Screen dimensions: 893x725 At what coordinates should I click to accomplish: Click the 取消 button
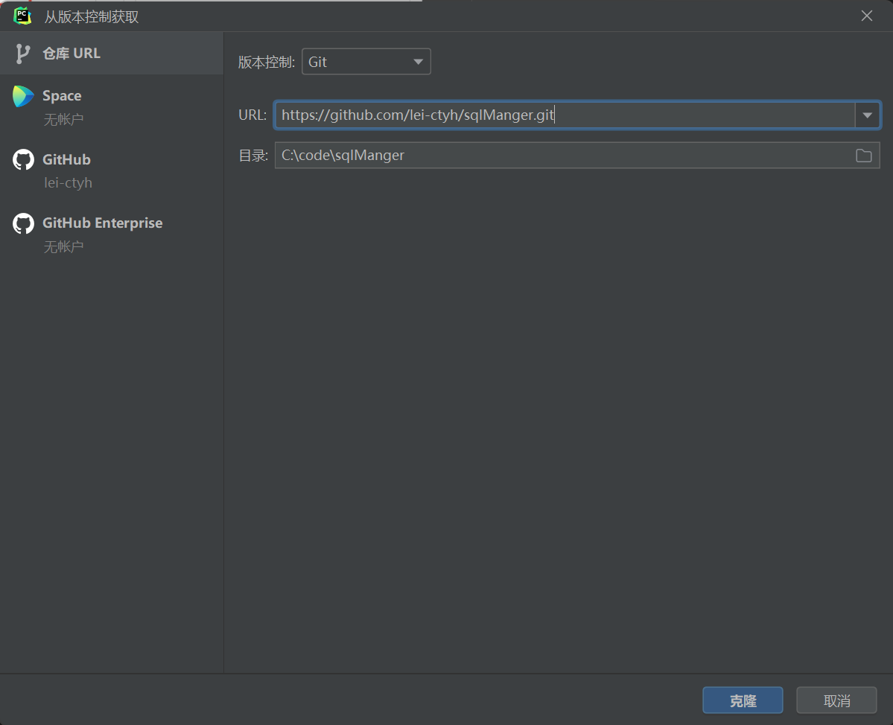click(835, 700)
